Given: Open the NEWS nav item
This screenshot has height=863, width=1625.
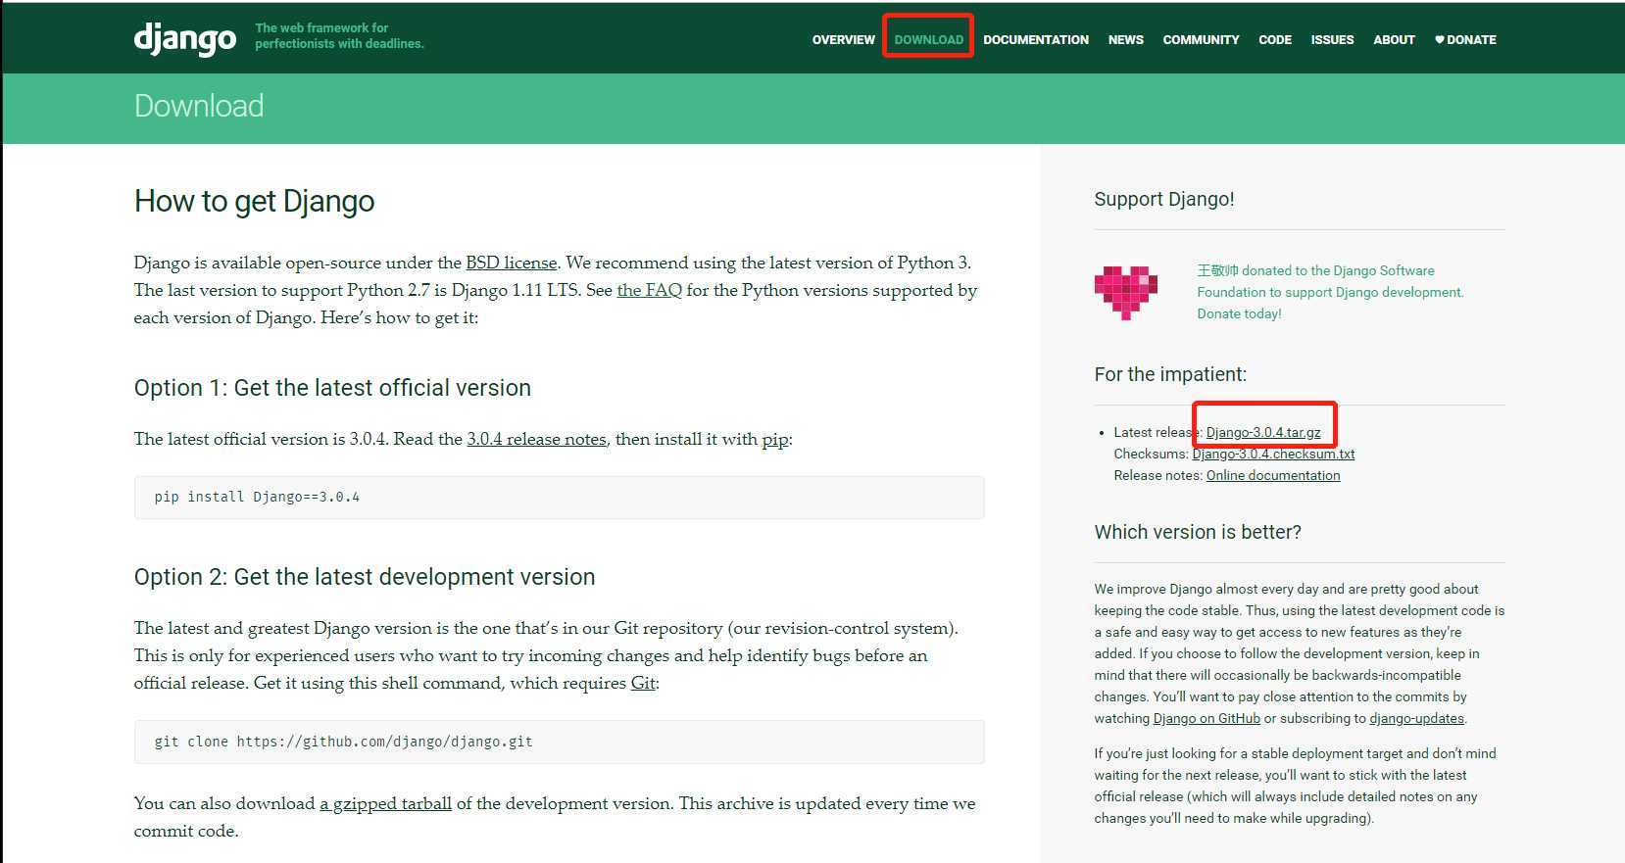Looking at the screenshot, I should point(1125,40).
